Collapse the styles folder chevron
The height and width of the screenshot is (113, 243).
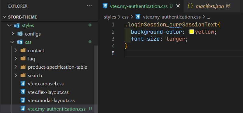pos(9,25)
